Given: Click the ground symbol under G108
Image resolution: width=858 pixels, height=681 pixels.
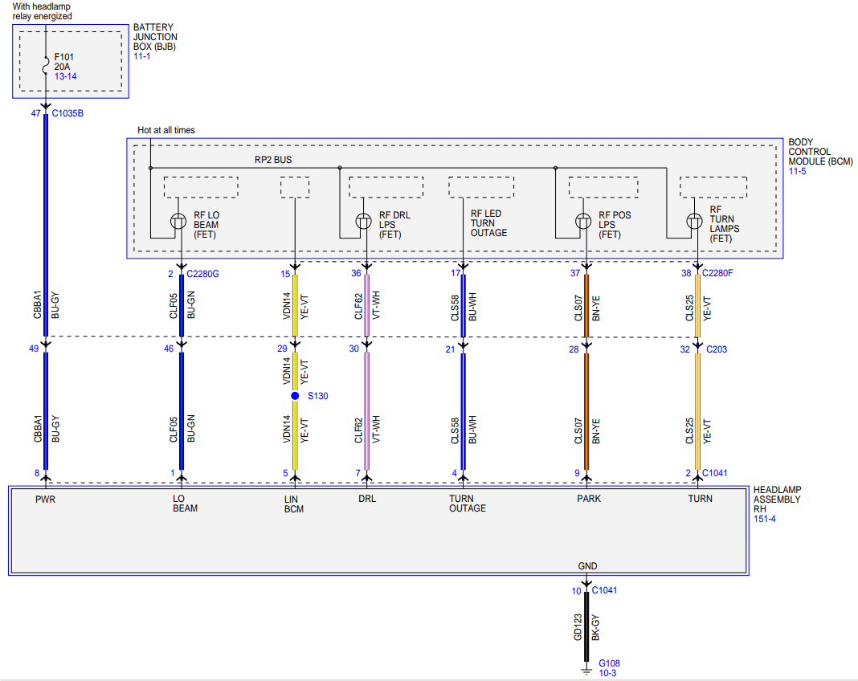Looking at the screenshot, I should [586, 671].
